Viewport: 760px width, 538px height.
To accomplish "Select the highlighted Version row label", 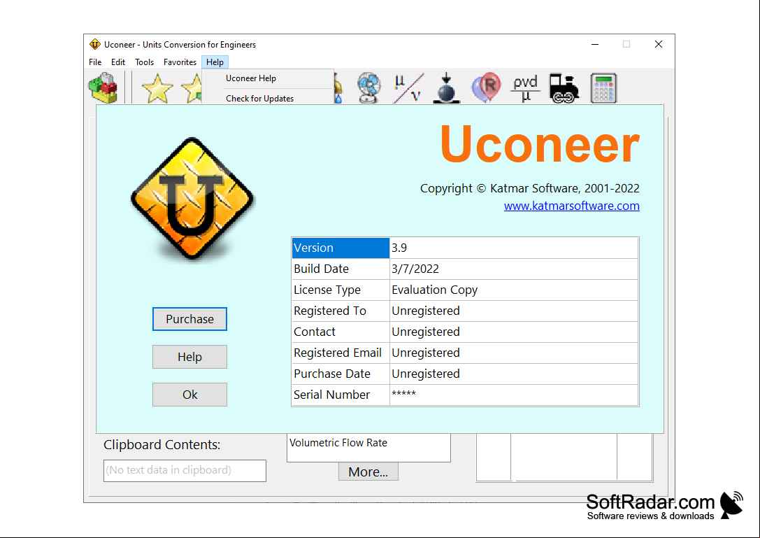I will [x=340, y=248].
